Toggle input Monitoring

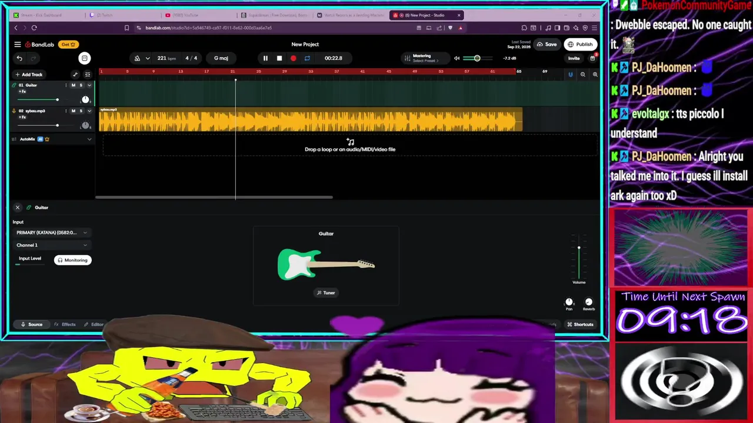tap(73, 260)
